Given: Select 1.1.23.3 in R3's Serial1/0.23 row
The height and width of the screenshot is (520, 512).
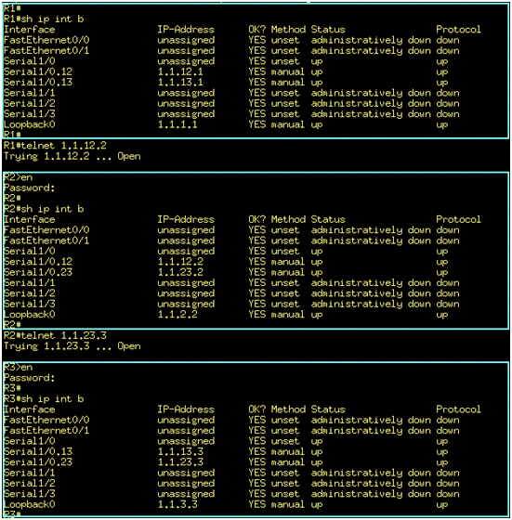Looking at the screenshot, I should [180, 462].
